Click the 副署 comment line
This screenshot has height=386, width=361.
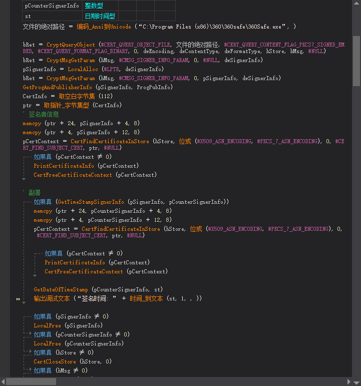coord(32,193)
